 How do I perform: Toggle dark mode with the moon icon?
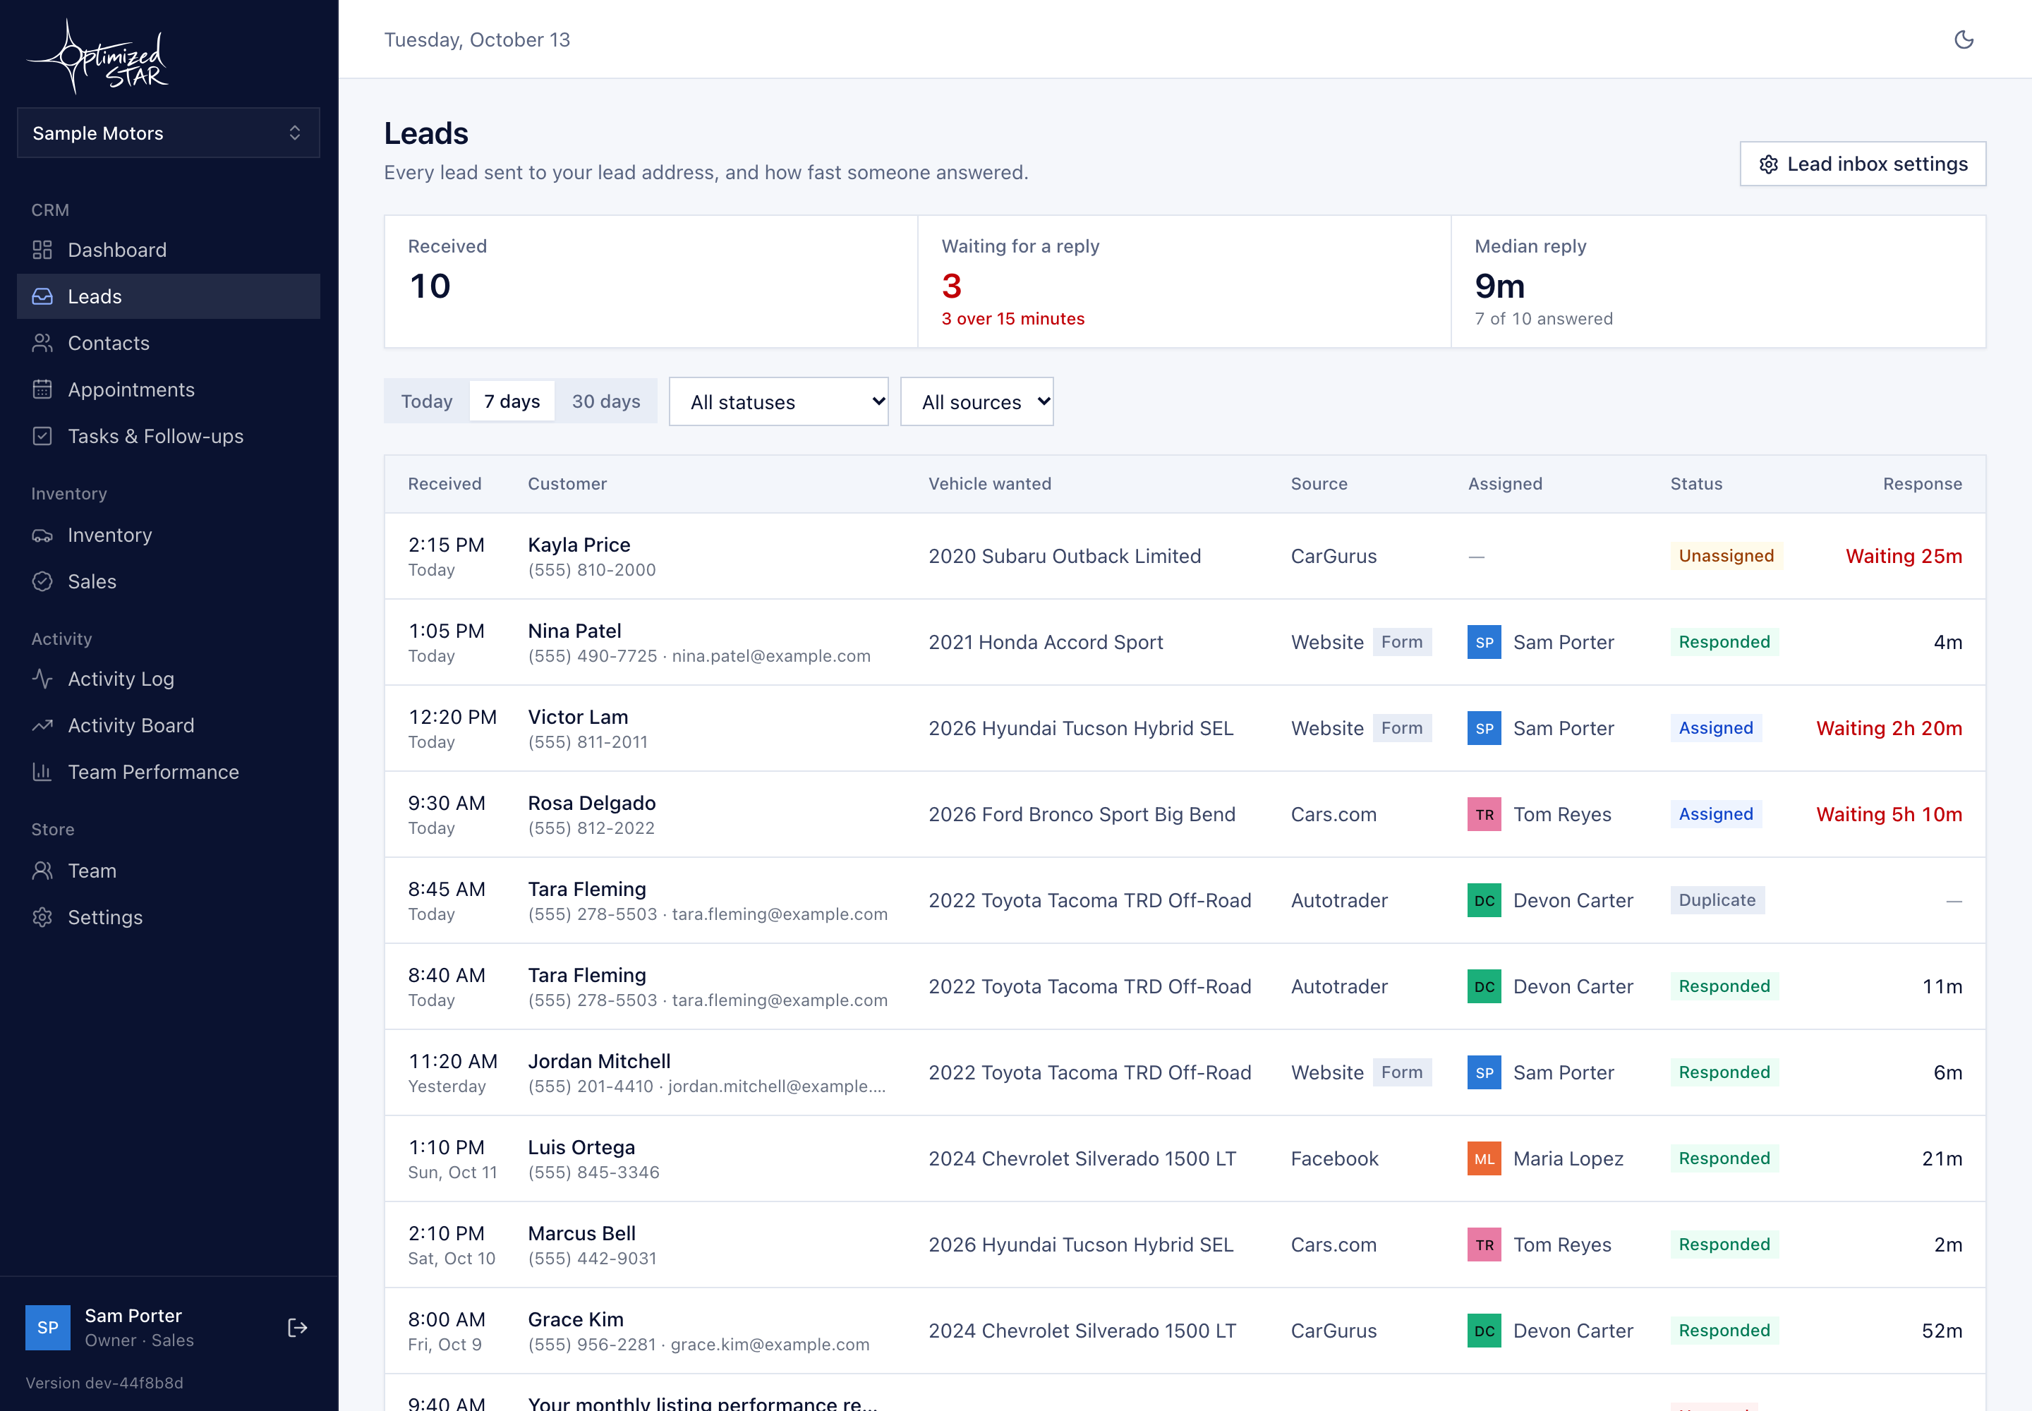tap(1963, 40)
